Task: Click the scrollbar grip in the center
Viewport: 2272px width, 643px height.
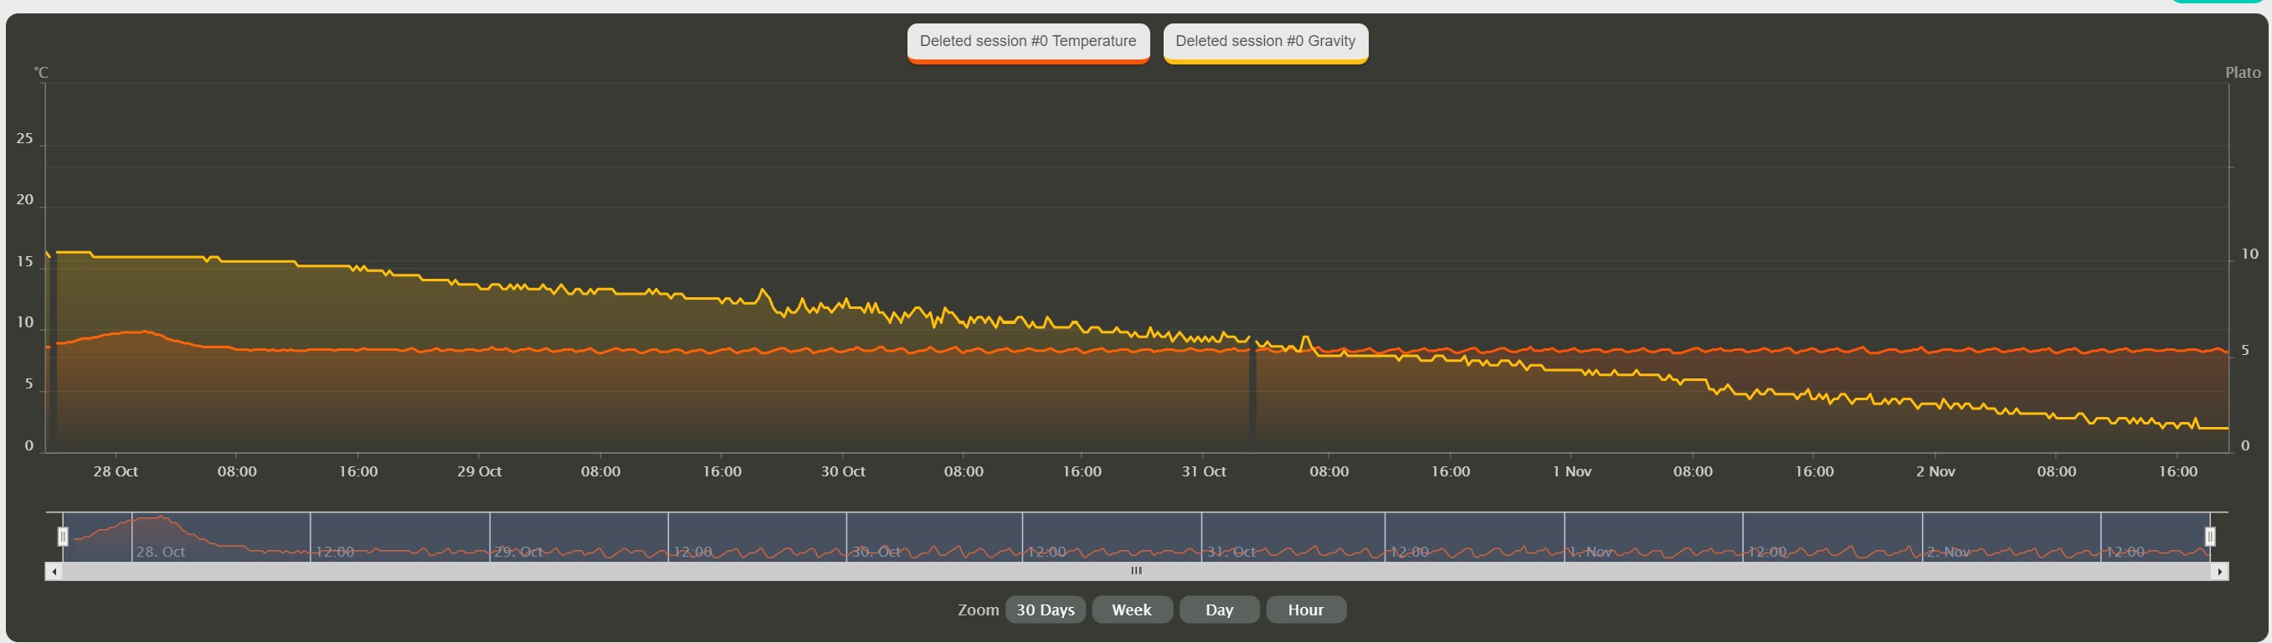Action: 1136,571
